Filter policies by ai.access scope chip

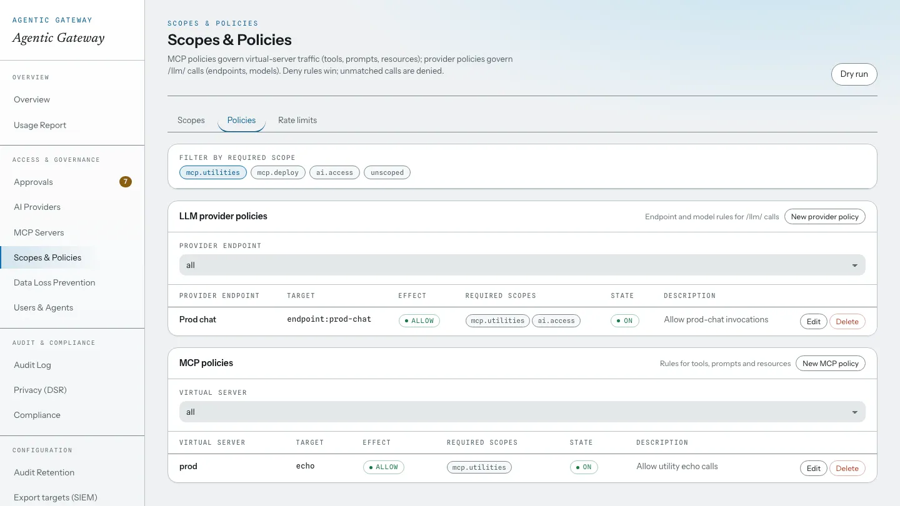pyautogui.click(x=334, y=172)
